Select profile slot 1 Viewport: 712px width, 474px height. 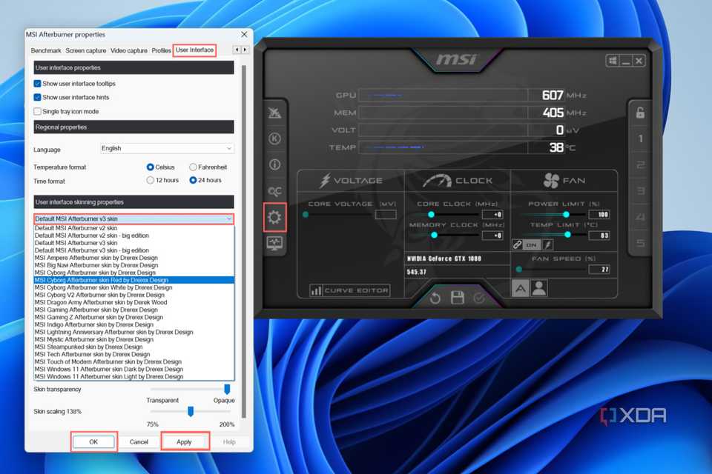coord(640,138)
